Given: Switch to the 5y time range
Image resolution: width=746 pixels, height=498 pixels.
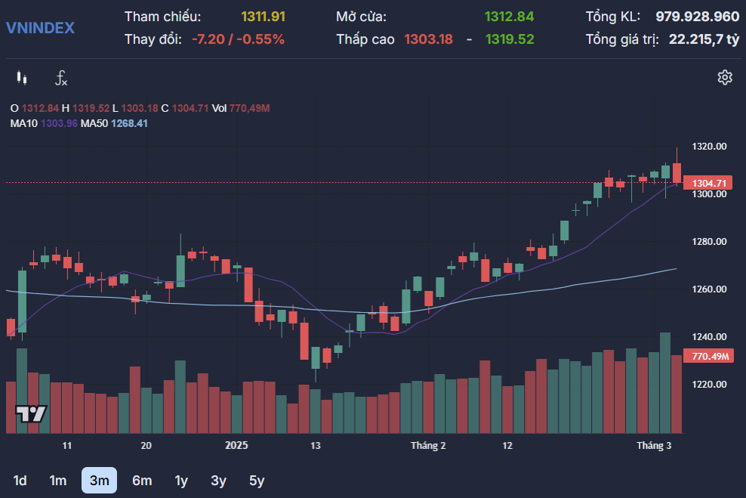Looking at the screenshot, I should [x=257, y=481].
